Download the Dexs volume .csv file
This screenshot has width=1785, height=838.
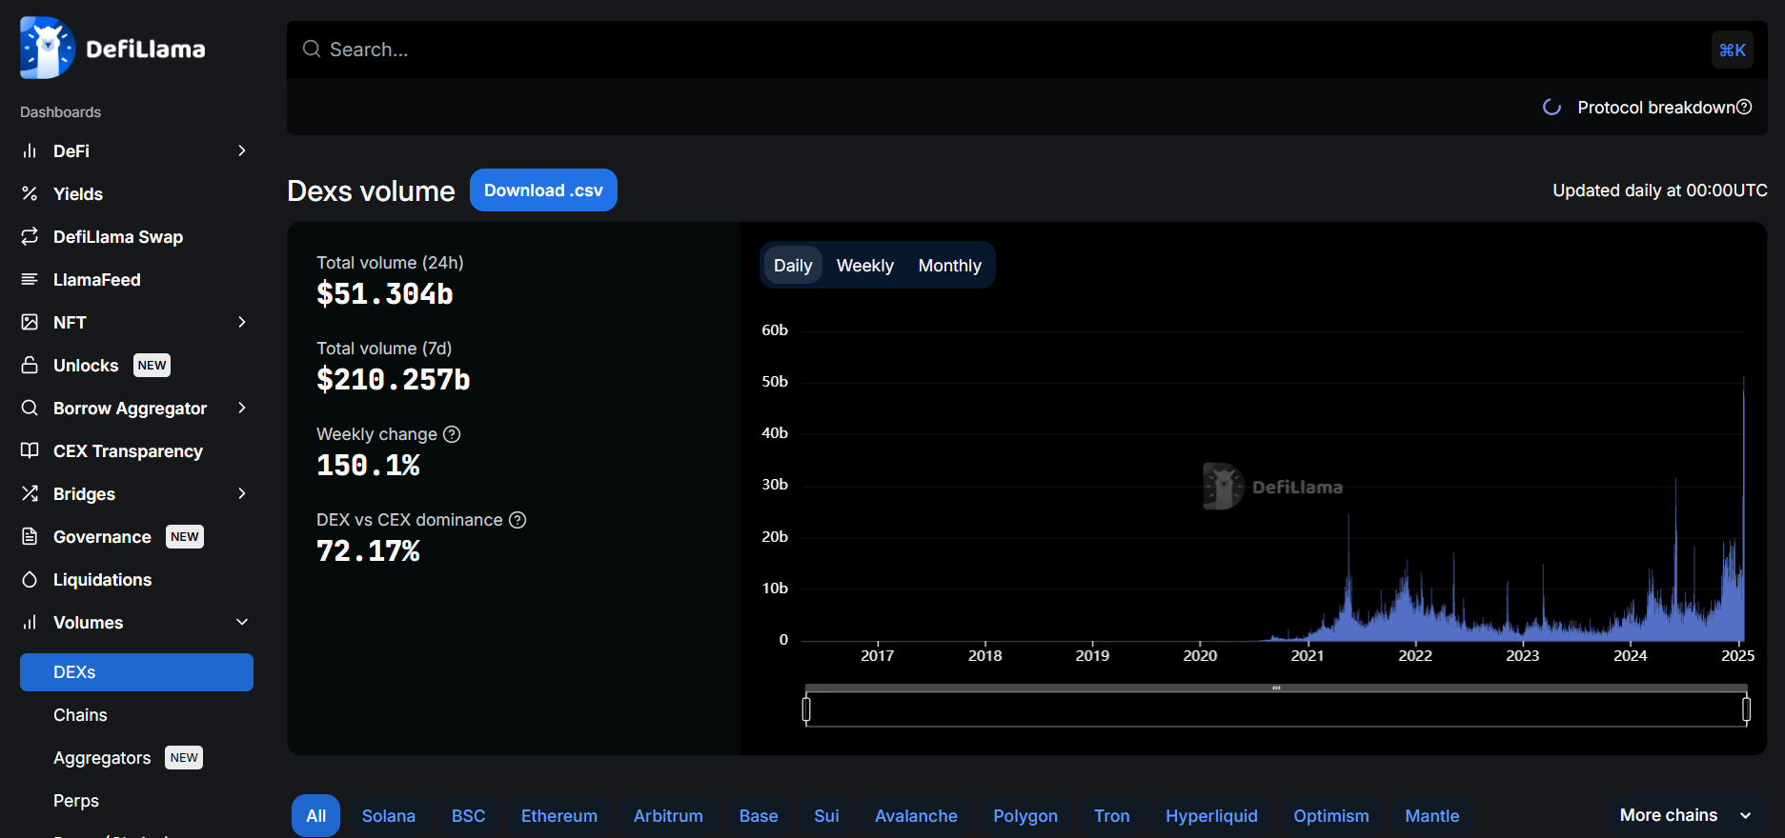(x=543, y=190)
